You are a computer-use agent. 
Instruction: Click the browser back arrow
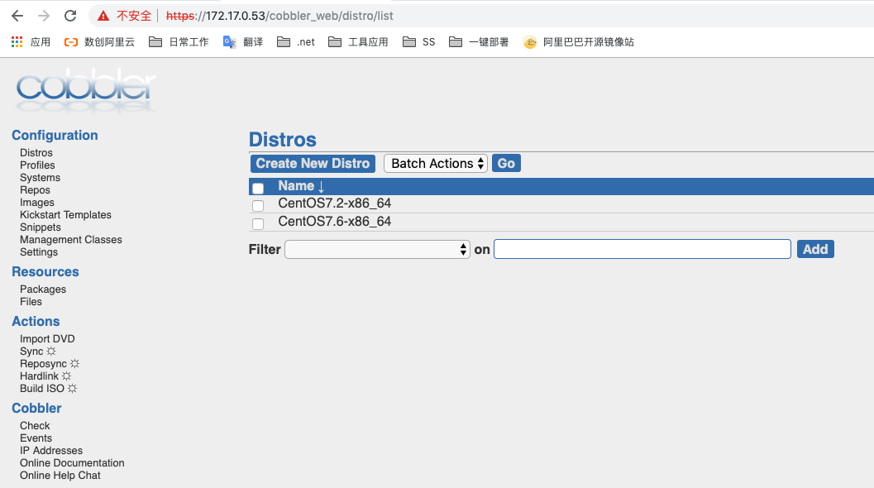(17, 16)
